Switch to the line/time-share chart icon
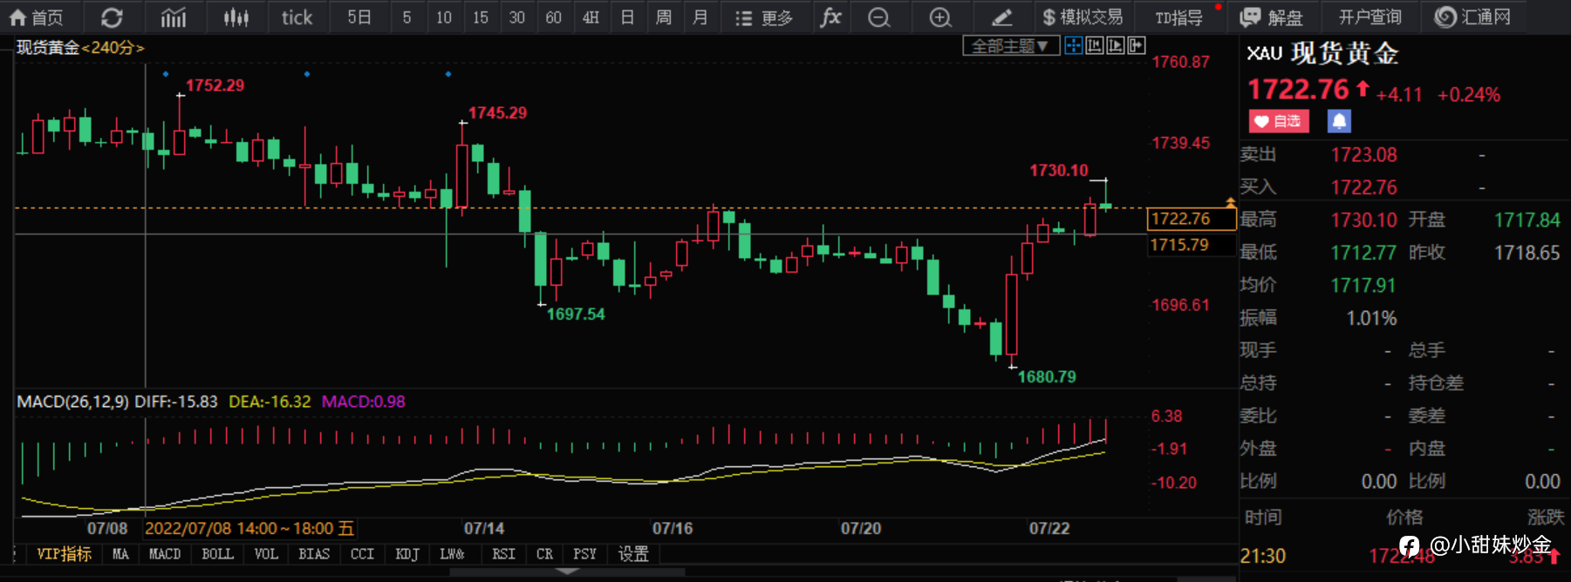This screenshot has width=1571, height=582. click(x=174, y=17)
